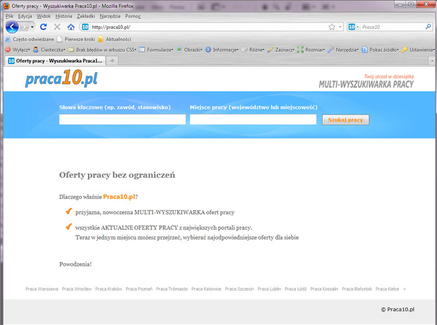Click the Szukaj pracy button
Viewport: 437px width, 325px height.
[x=346, y=120]
